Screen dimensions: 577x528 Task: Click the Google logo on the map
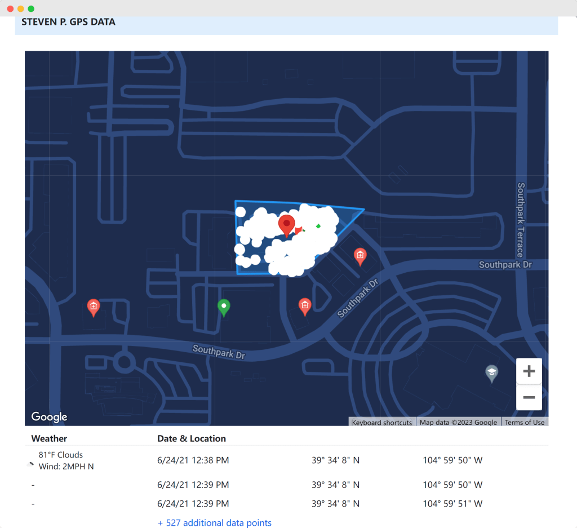point(48,416)
